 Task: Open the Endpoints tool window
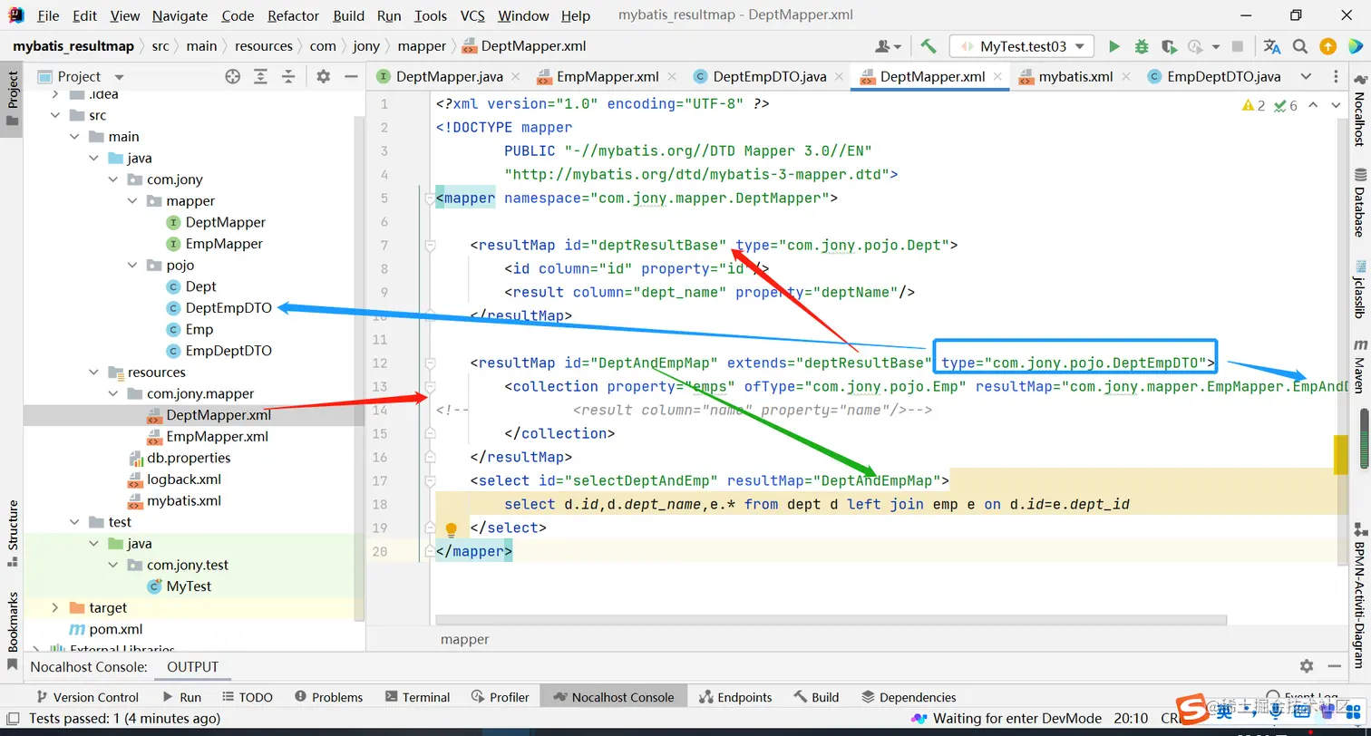coord(735,697)
